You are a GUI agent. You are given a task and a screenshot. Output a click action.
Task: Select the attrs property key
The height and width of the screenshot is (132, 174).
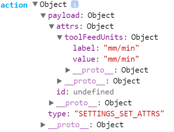tap(68, 26)
